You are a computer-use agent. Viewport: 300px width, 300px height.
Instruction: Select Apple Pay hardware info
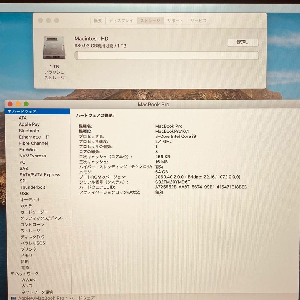[x=29, y=124]
